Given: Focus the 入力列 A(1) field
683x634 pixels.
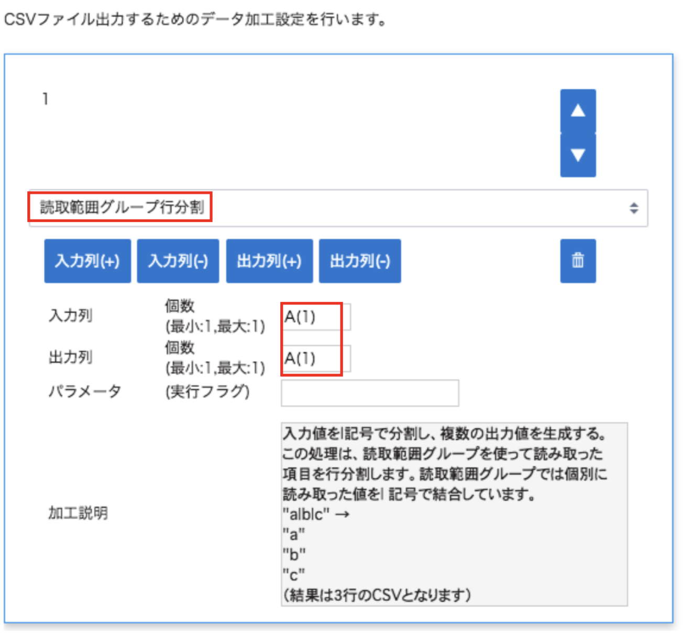Looking at the screenshot, I should pyautogui.click(x=316, y=317).
